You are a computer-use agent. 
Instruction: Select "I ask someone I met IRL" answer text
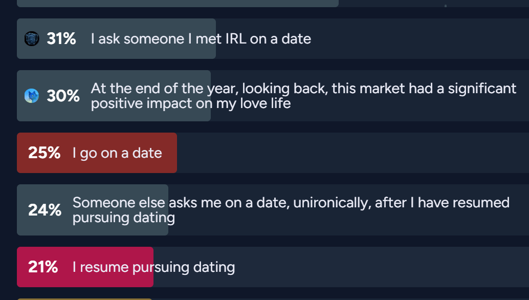(201, 38)
